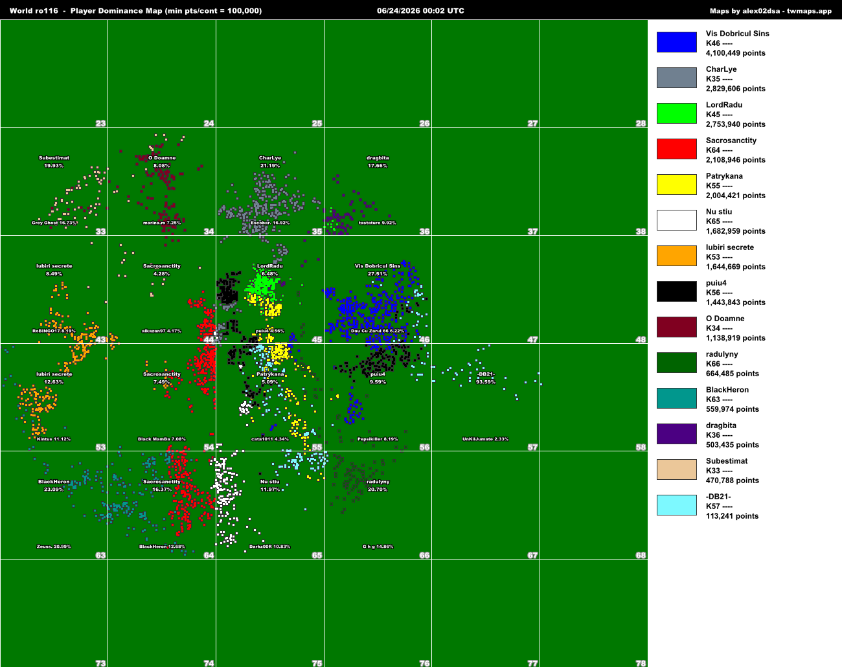Screen dimensions: 842x667
Task: Click the "Dau Cu Zarul 66 6.22%" map label
Action: (378, 331)
